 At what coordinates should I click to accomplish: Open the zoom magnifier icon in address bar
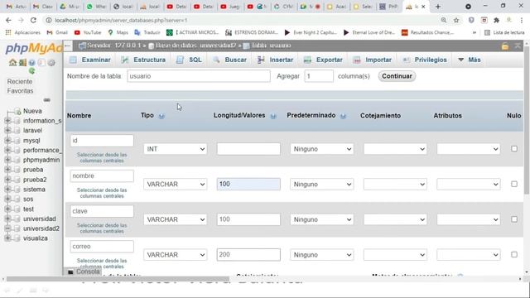click(x=444, y=20)
